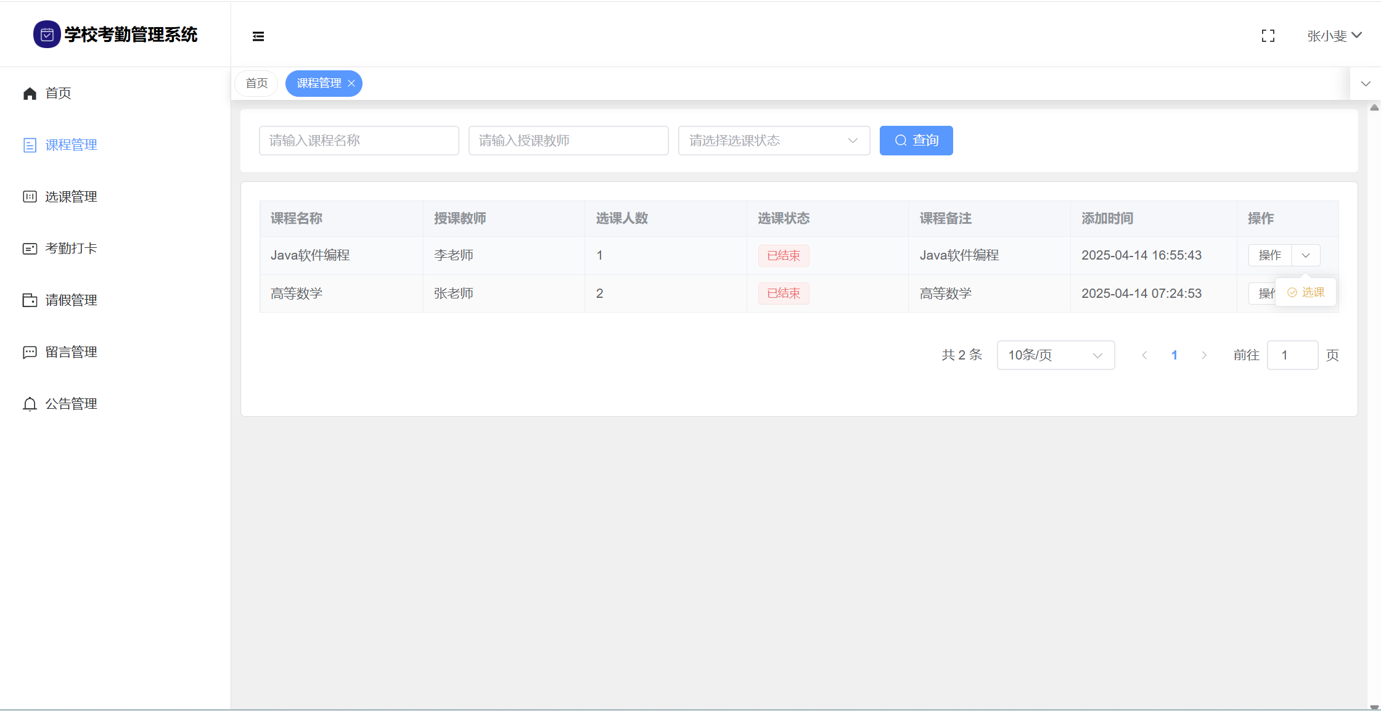Close the 课程管理 tab
This screenshot has height=711, width=1381.
351,84
